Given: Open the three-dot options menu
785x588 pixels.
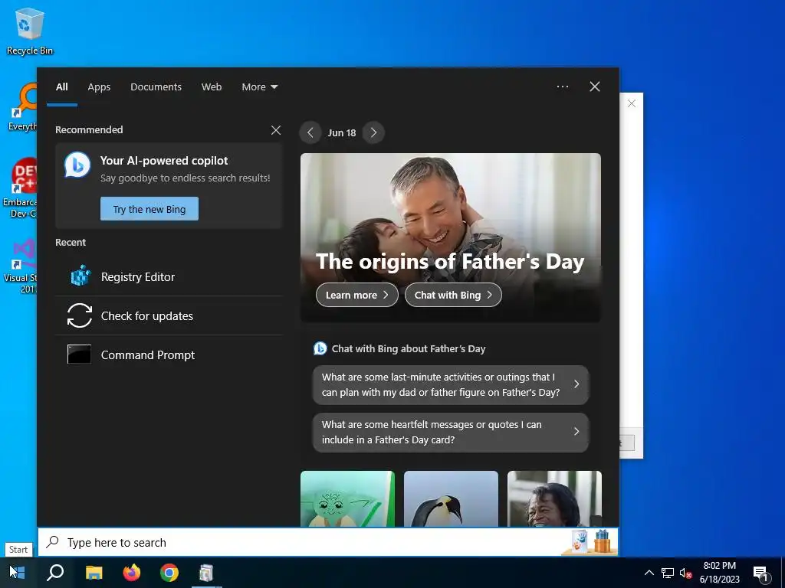Looking at the screenshot, I should coord(563,87).
